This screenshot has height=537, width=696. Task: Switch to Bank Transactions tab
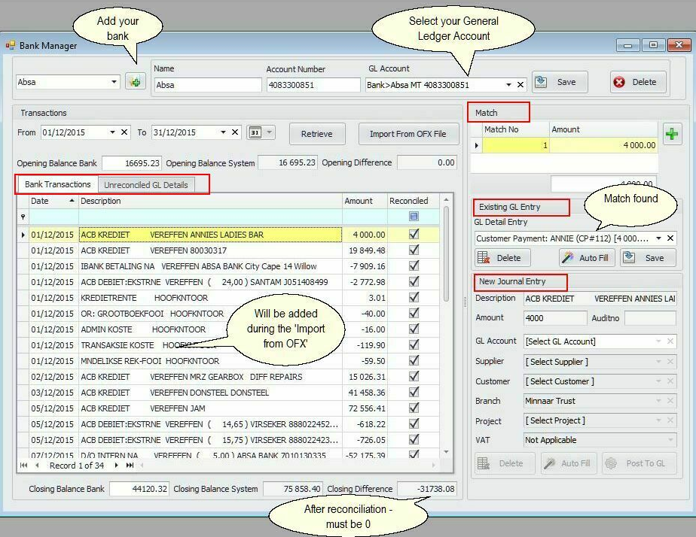click(57, 184)
